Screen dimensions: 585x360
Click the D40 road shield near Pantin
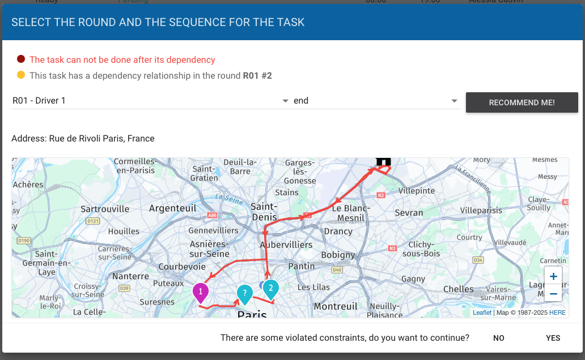337,270
